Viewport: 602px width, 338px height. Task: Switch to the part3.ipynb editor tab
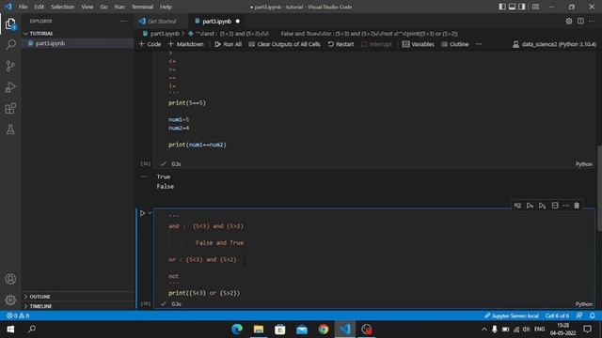pos(216,21)
